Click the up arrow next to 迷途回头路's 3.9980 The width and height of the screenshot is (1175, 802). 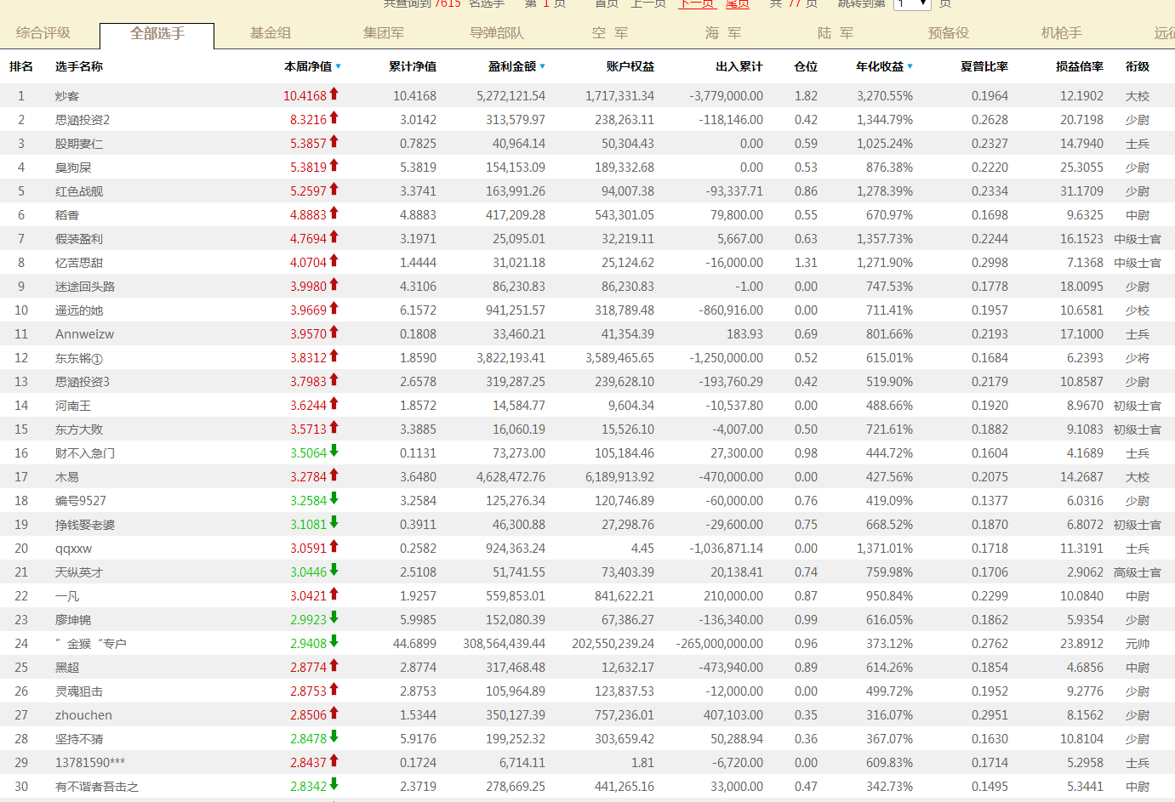click(x=334, y=285)
